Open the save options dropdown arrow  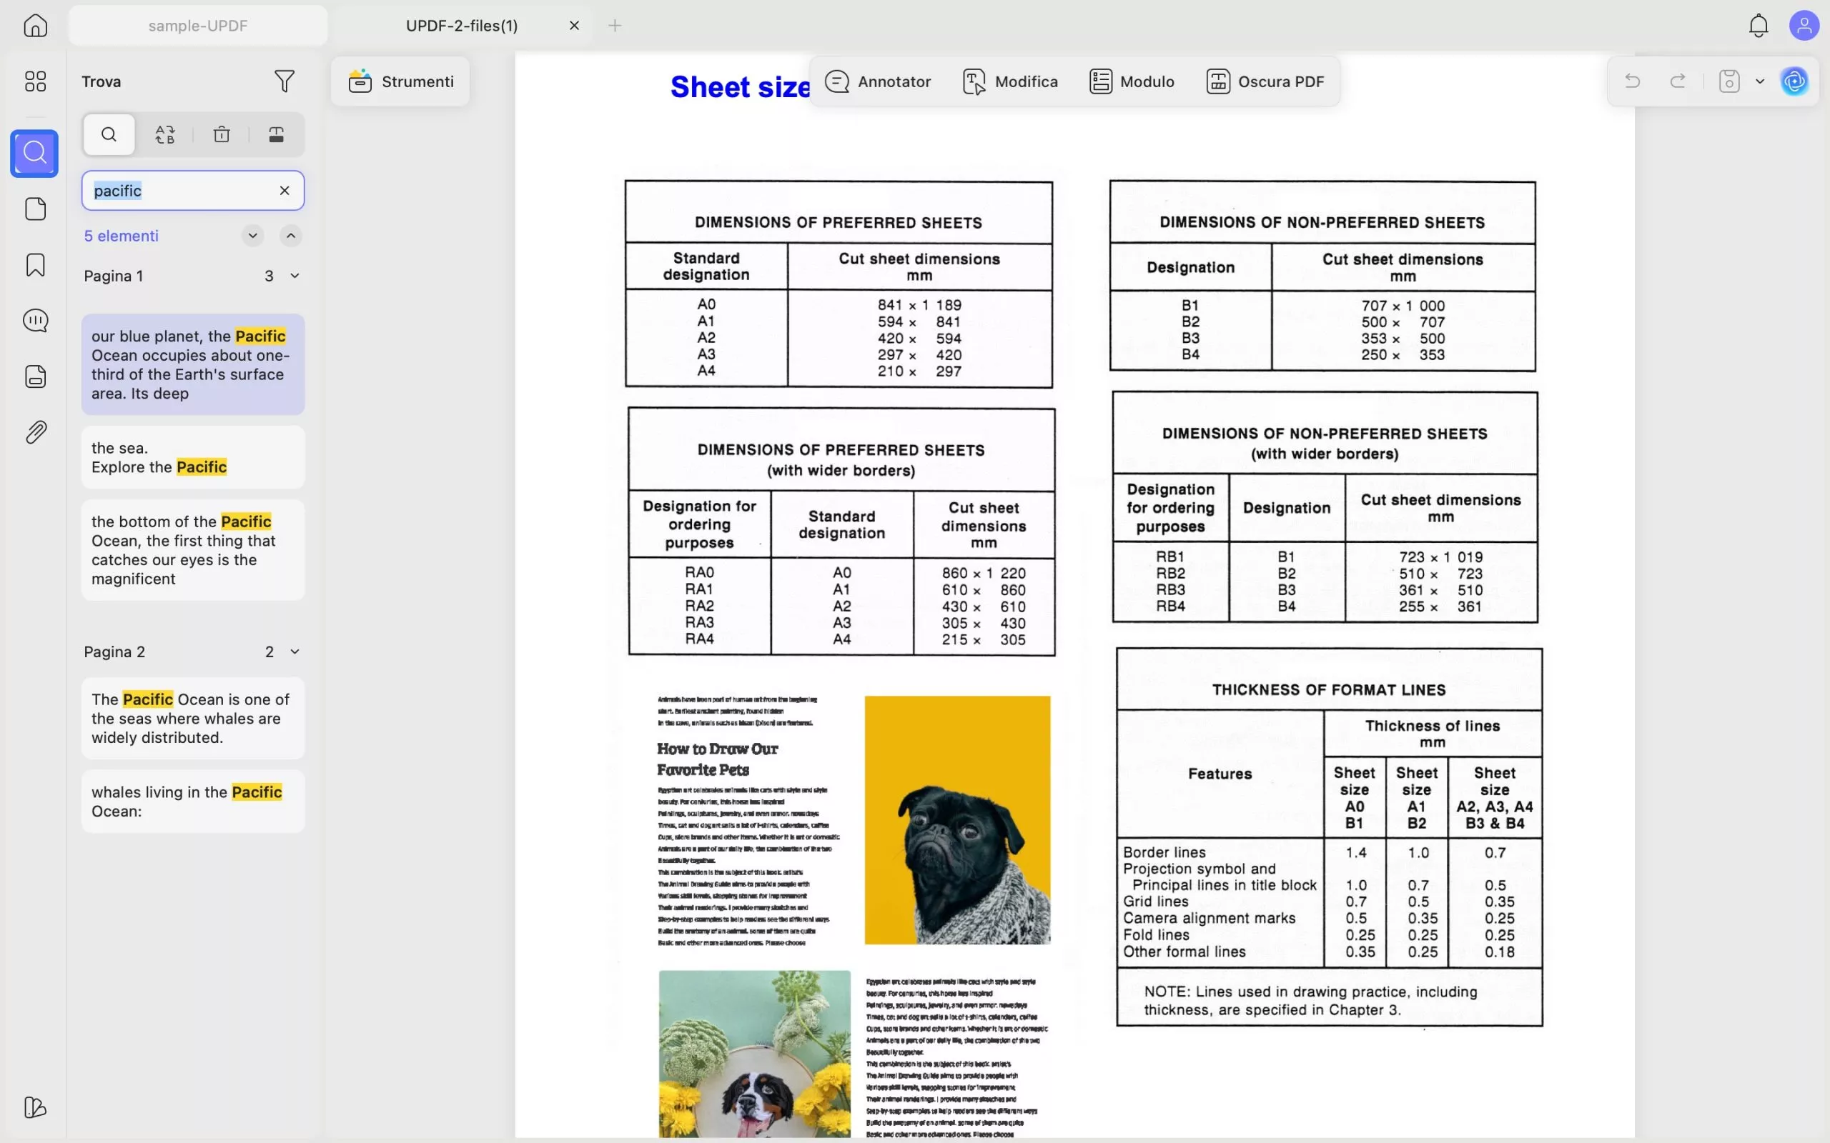(1760, 81)
